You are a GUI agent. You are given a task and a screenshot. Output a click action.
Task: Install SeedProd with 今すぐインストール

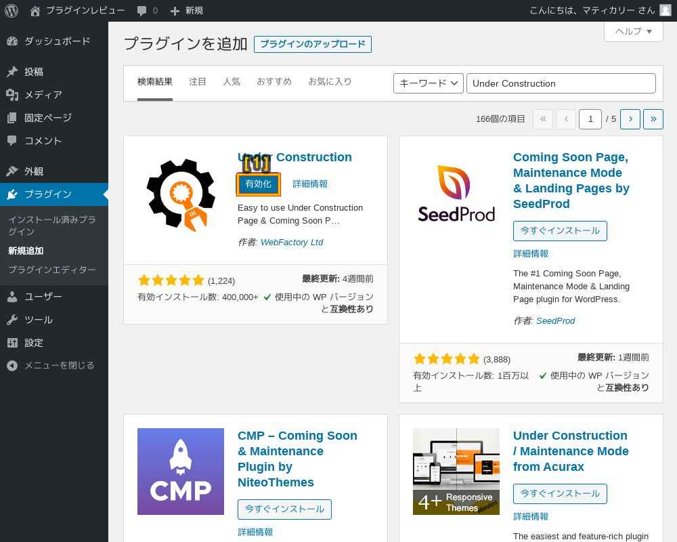(x=560, y=231)
